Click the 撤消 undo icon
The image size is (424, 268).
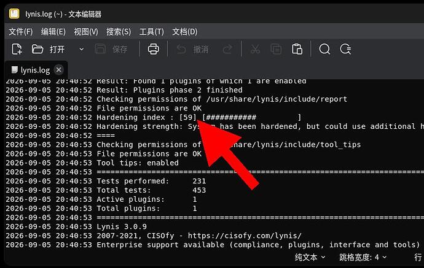click(x=181, y=50)
